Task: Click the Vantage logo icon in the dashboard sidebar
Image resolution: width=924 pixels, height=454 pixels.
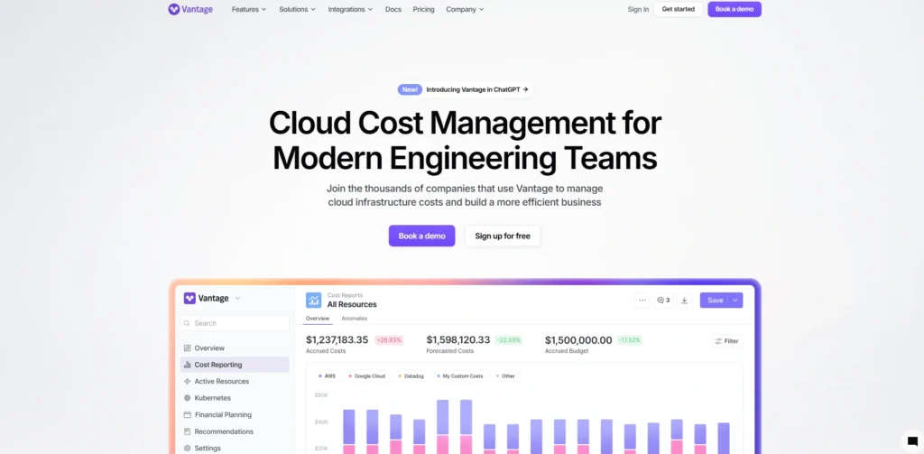Action: coord(189,299)
